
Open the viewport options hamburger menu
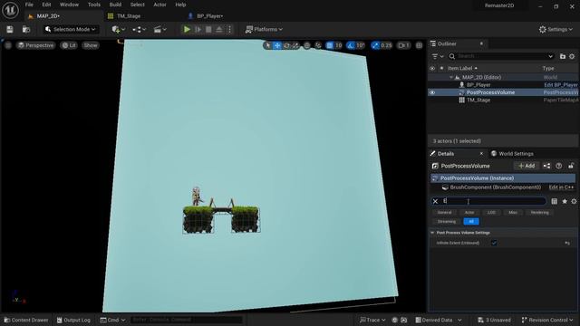[8, 45]
